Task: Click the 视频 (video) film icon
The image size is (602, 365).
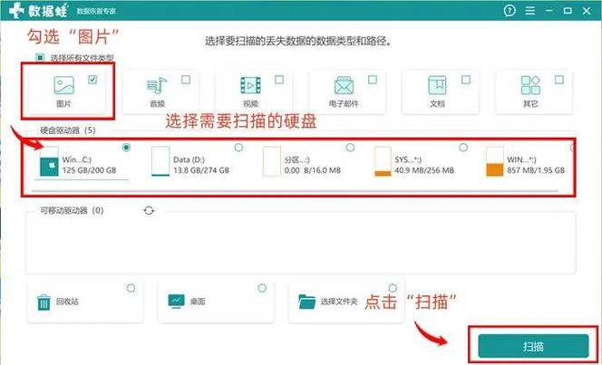Action: (249, 88)
